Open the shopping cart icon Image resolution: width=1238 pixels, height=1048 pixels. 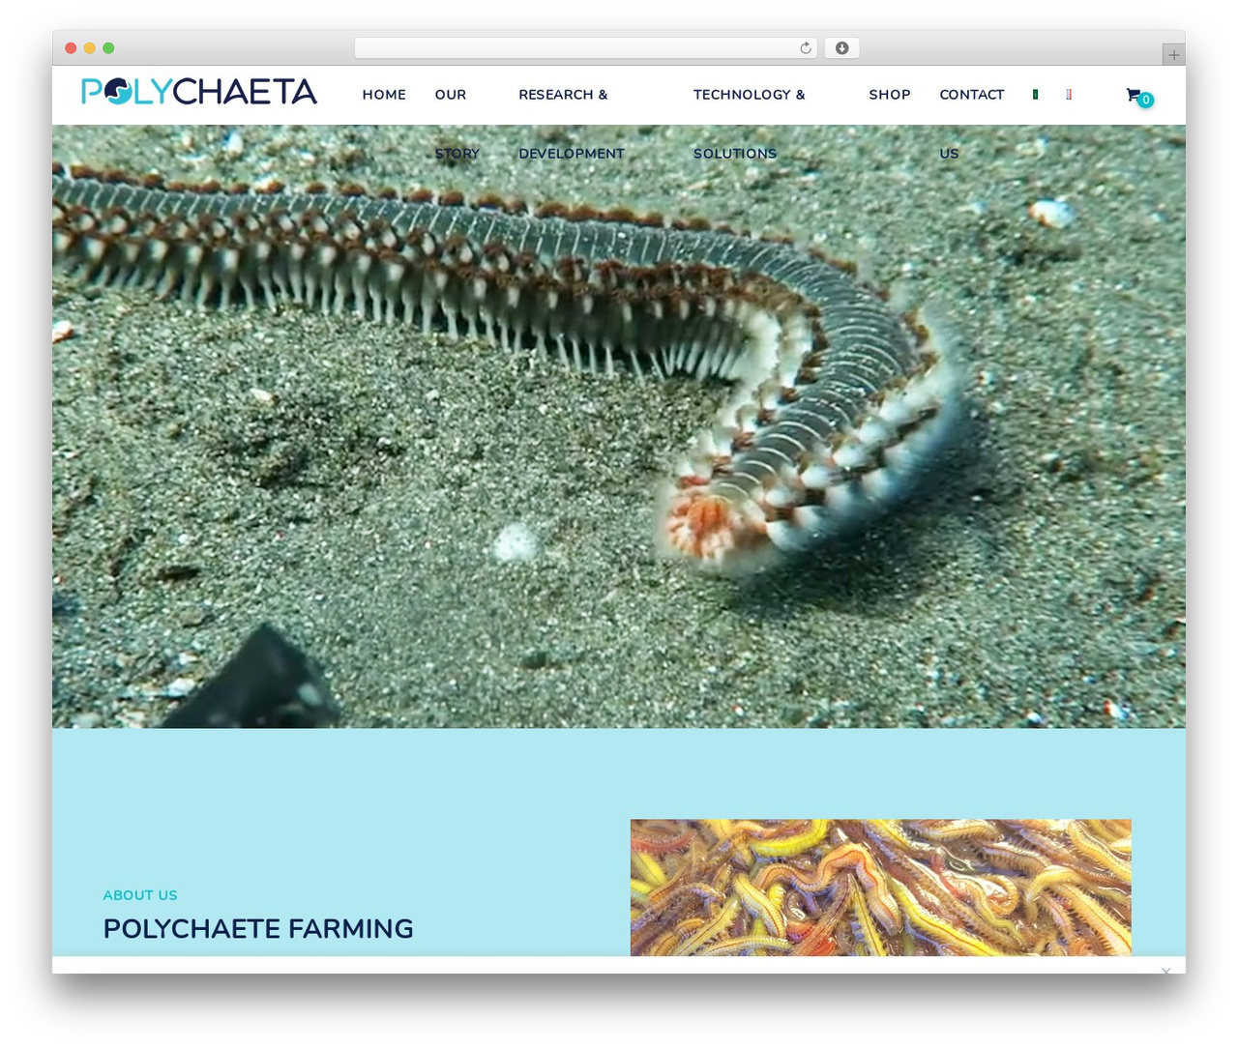tap(1133, 94)
